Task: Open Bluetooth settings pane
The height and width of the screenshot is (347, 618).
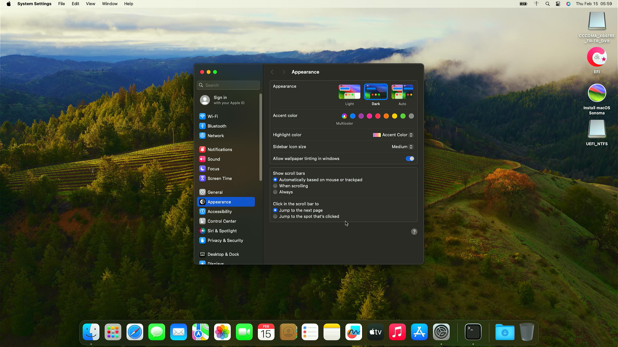Action: click(217, 126)
